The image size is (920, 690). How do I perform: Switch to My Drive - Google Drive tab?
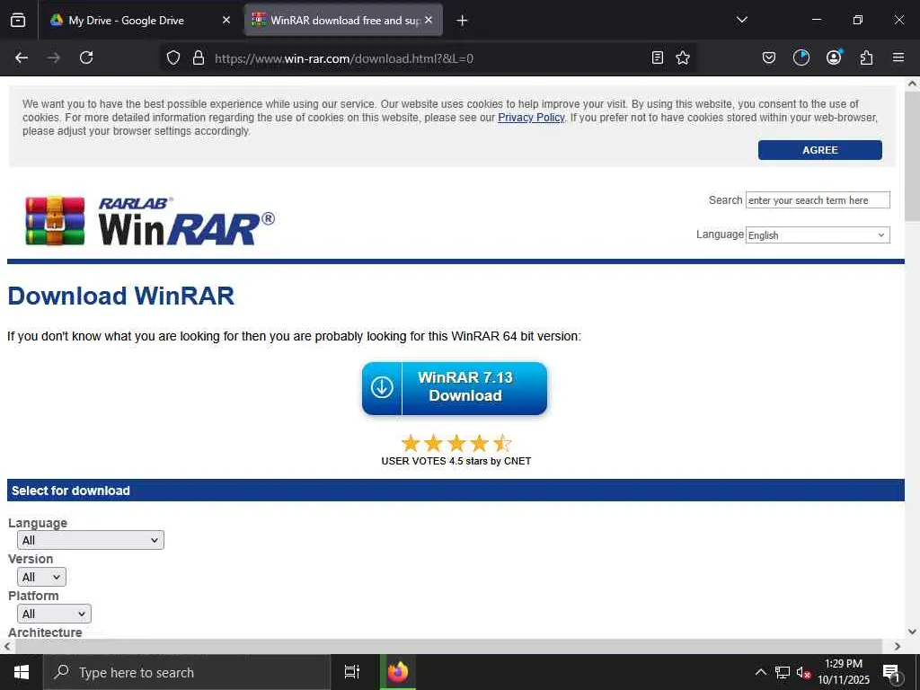point(139,20)
